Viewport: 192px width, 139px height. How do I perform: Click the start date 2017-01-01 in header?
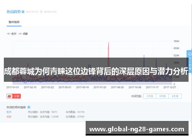point(32,12)
